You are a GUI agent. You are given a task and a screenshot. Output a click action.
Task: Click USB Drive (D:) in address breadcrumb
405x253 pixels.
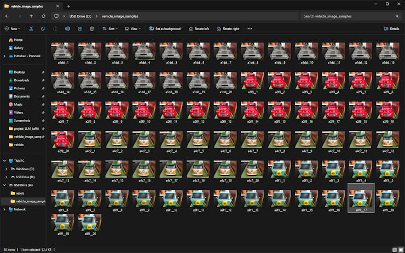pyautogui.click(x=78, y=16)
